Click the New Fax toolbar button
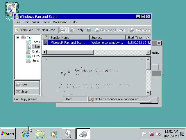Screen dimensions: 186x140 click(24, 30)
